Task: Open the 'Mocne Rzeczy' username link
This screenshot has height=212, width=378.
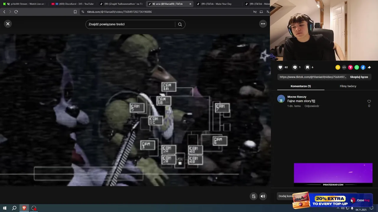Action: [x=297, y=97]
